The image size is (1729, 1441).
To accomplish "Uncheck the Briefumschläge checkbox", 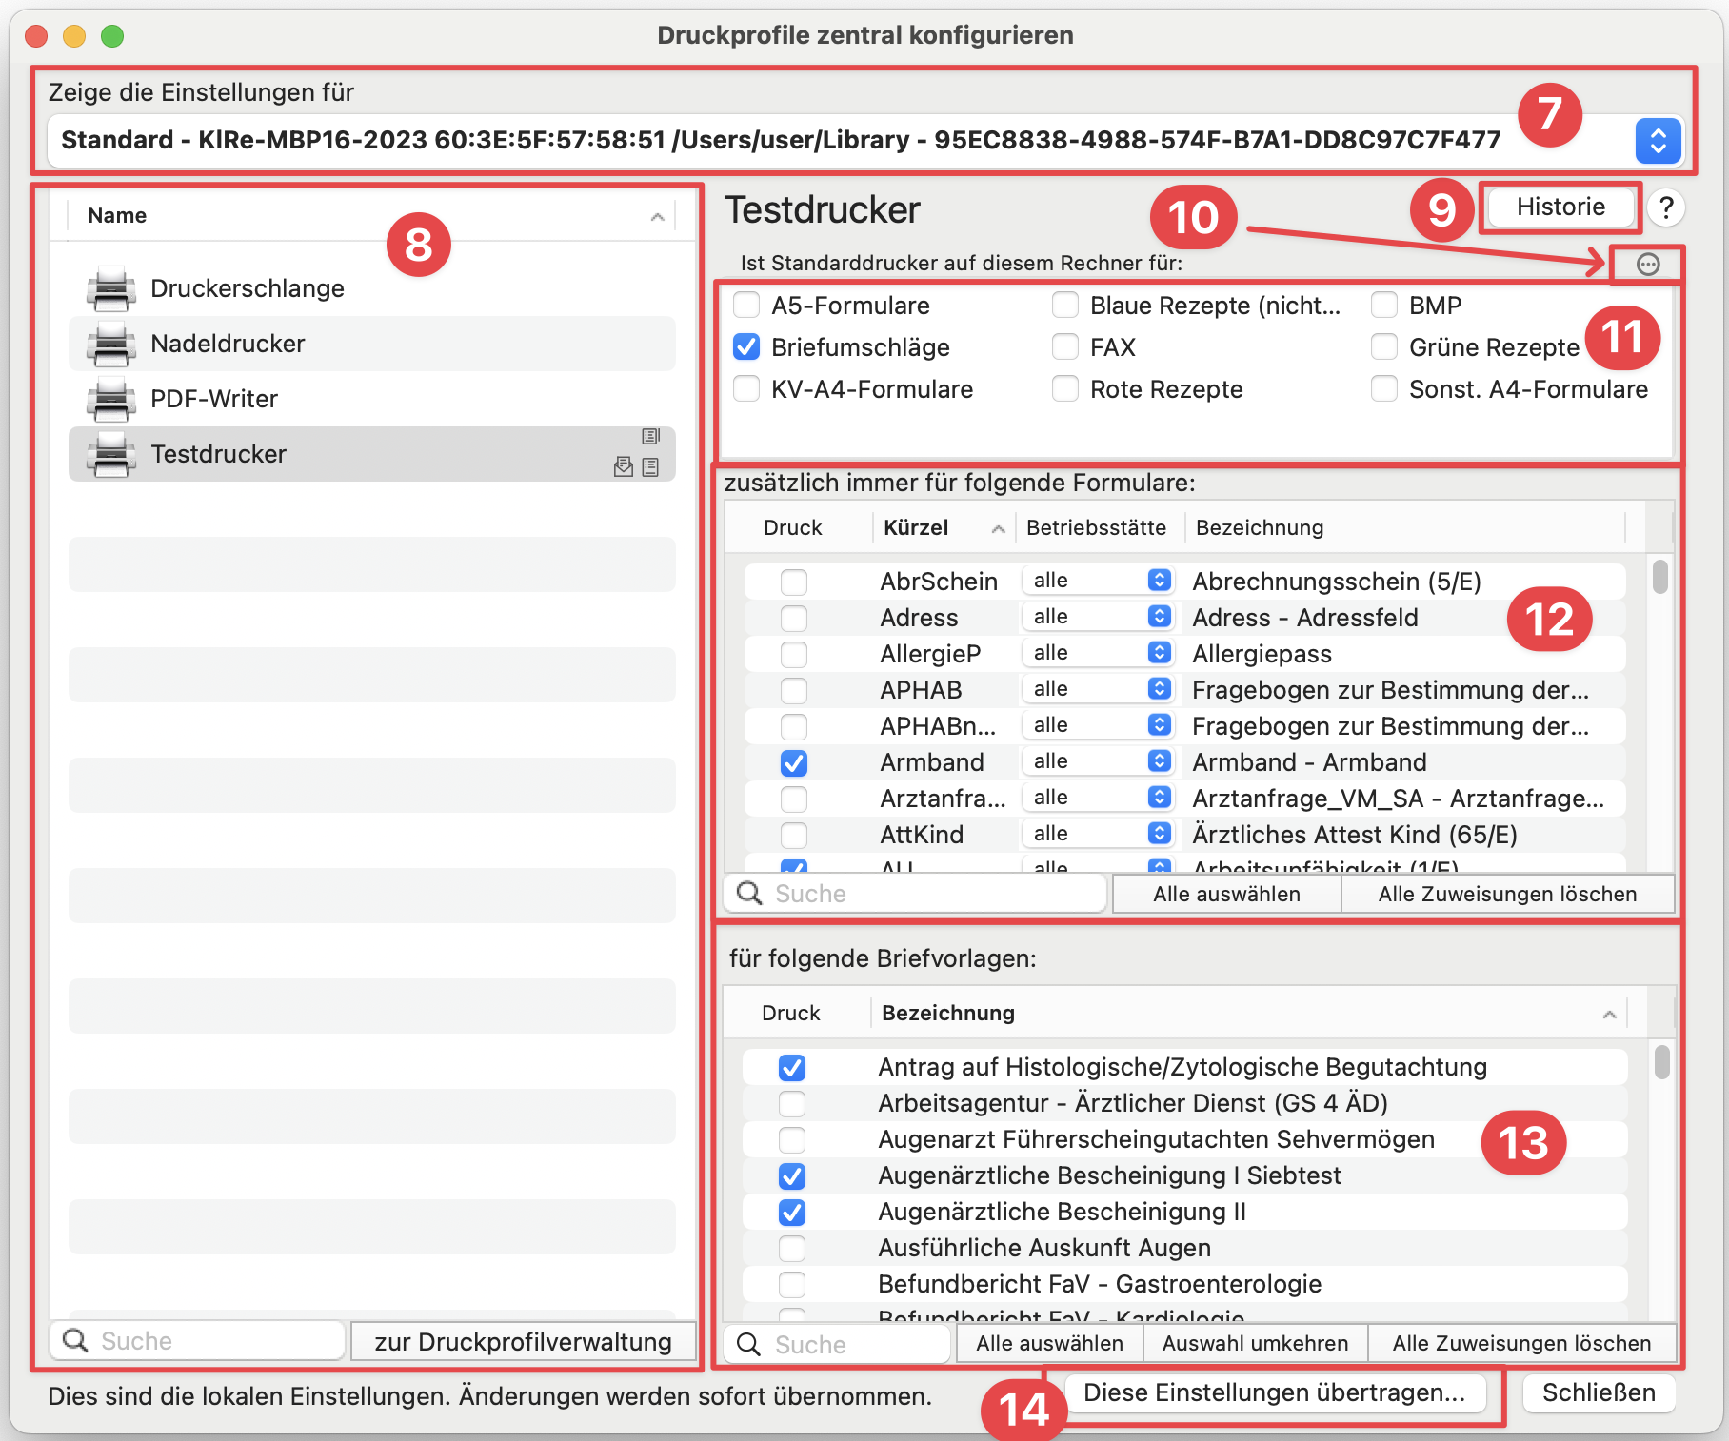I will tap(746, 346).
